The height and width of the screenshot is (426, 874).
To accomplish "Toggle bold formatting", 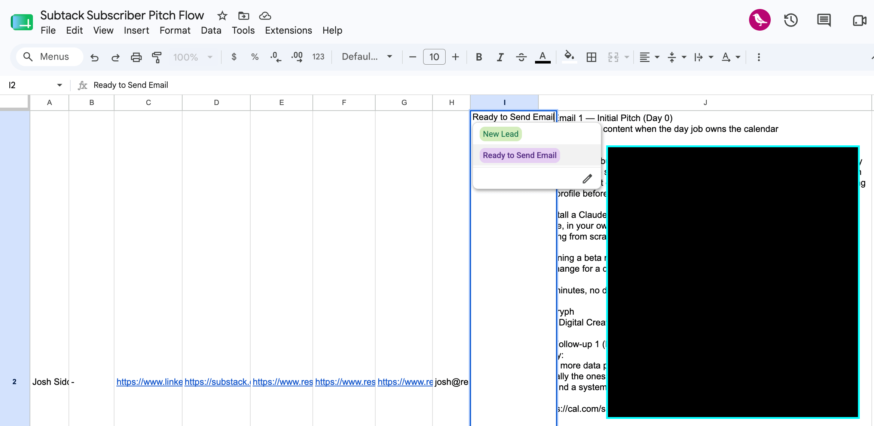I will (x=479, y=57).
